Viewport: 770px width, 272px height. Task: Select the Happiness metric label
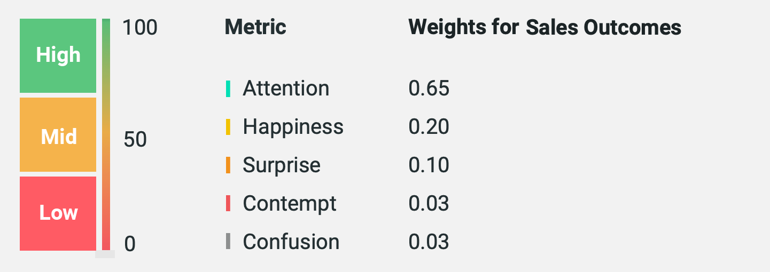tap(293, 127)
